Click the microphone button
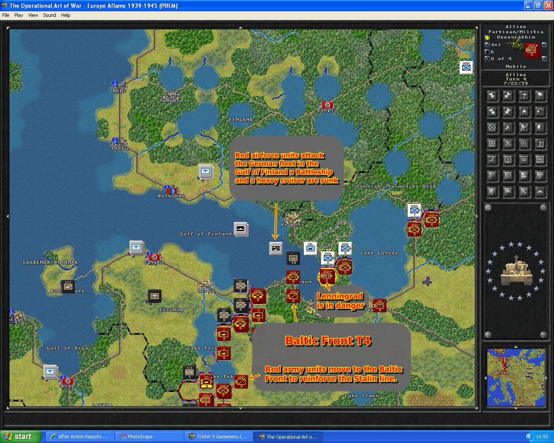 [x=492, y=192]
